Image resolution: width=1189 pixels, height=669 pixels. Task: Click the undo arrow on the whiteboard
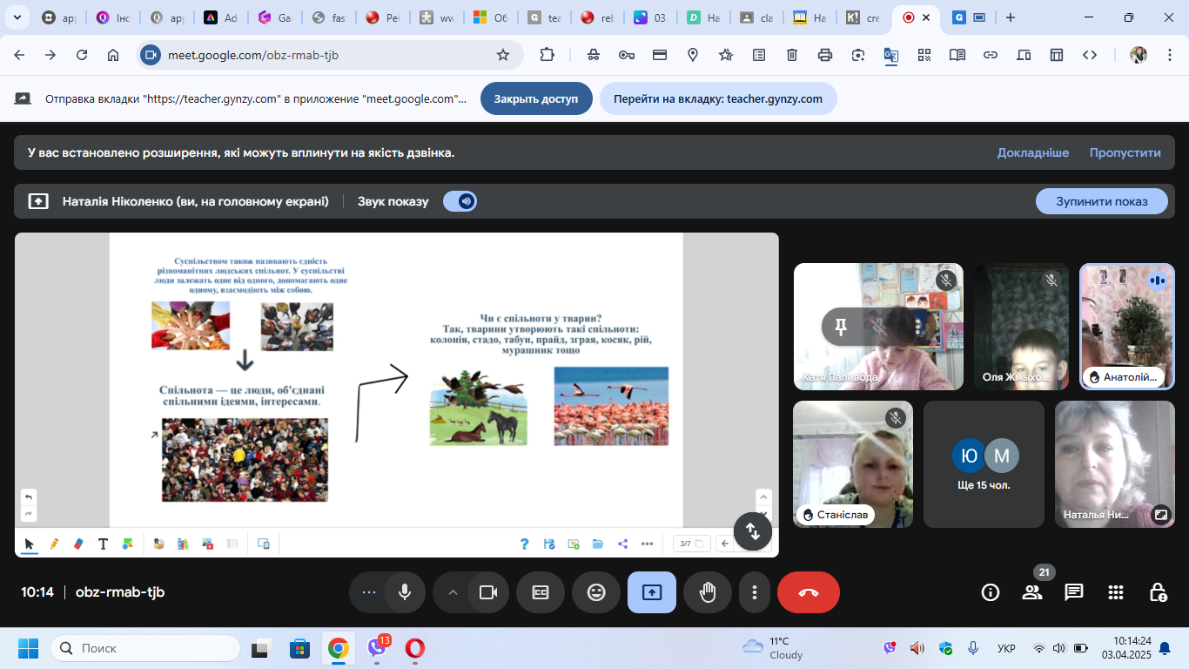[29, 497]
